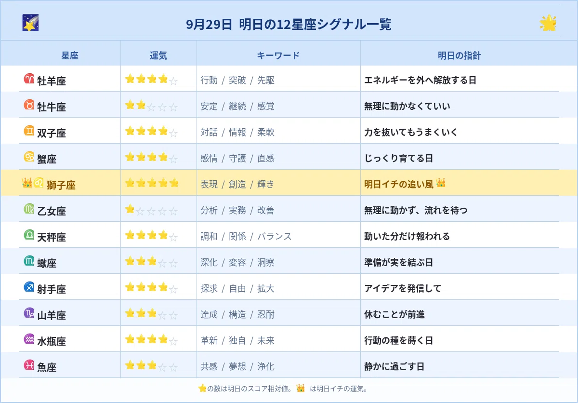Click guidance じっくり育てる日
Viewport: 578px width, 403px height.
click(399, 158)
